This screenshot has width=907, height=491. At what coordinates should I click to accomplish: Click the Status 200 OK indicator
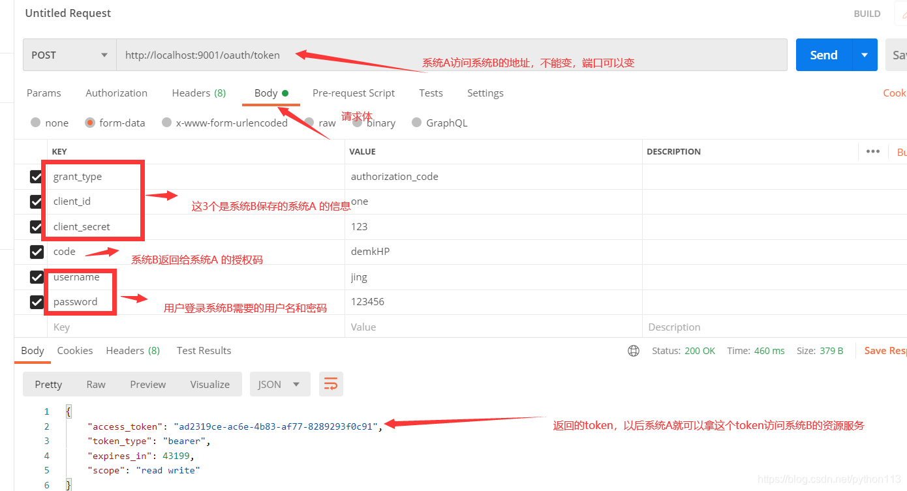point(683,351)
